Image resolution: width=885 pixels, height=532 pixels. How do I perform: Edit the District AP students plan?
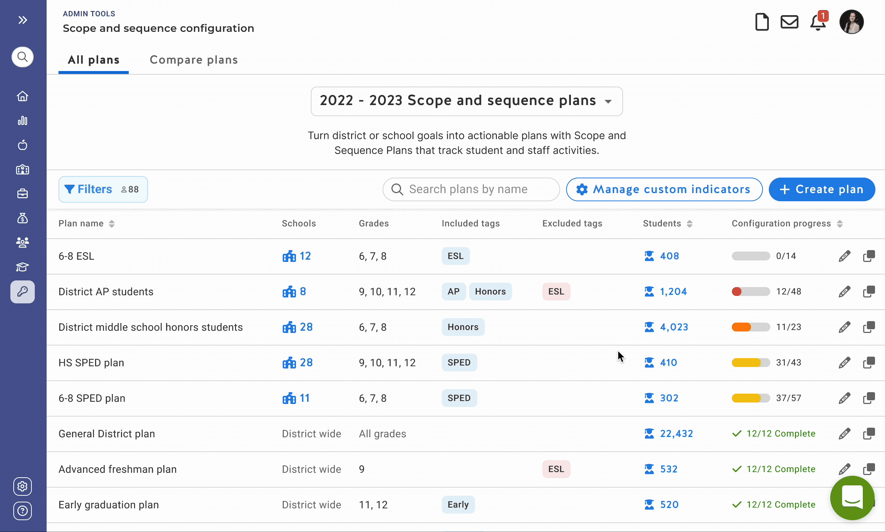[x=844, y=292]
